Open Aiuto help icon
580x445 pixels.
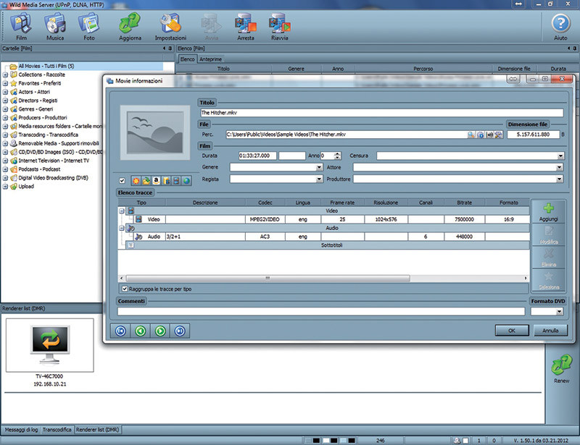pyautogui.click(x=560, y=27)
